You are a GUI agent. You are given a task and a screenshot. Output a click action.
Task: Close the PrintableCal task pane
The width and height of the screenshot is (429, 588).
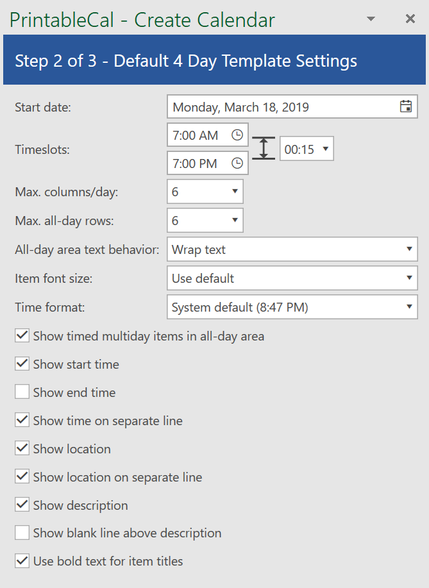click(410, 19)
